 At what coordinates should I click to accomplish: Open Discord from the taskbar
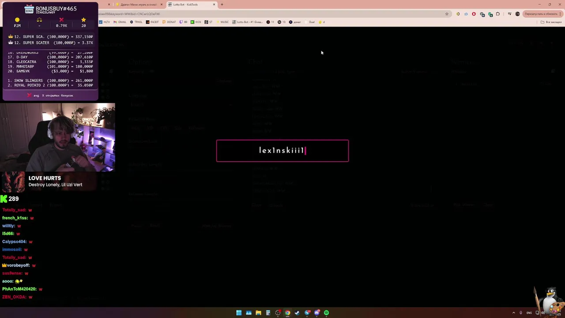pos(317,313)
